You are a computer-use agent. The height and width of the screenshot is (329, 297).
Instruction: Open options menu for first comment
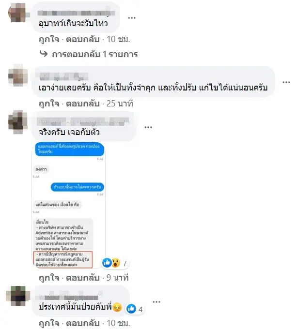(131, 18)
